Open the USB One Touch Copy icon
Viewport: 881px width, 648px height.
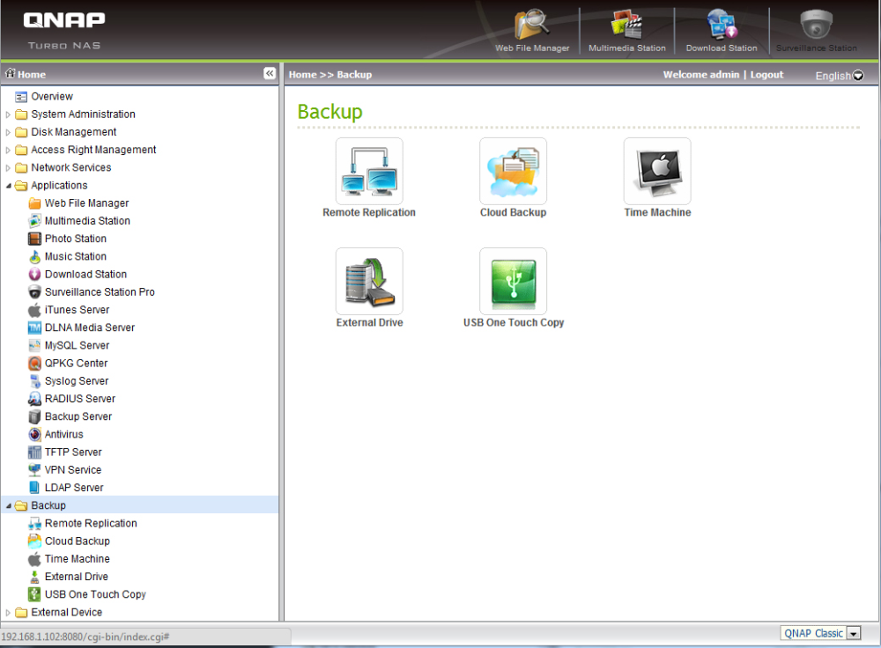(513, 282)
